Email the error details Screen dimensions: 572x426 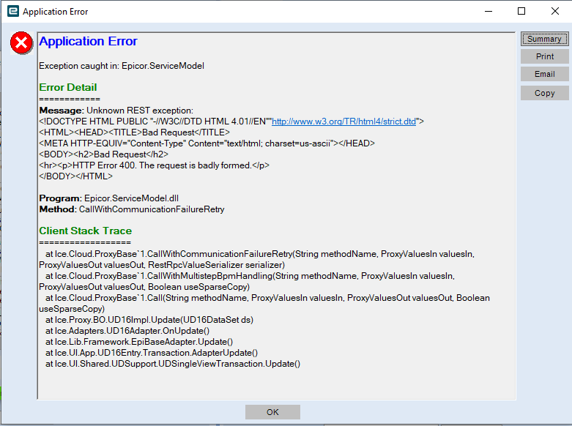pyautogui.click(x=544, y=74)
